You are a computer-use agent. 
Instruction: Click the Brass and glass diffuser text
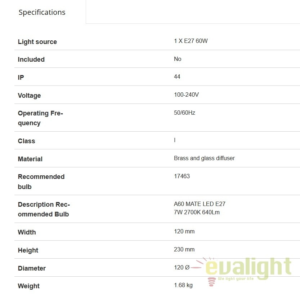pyautogui.click(x=204, y=158)
